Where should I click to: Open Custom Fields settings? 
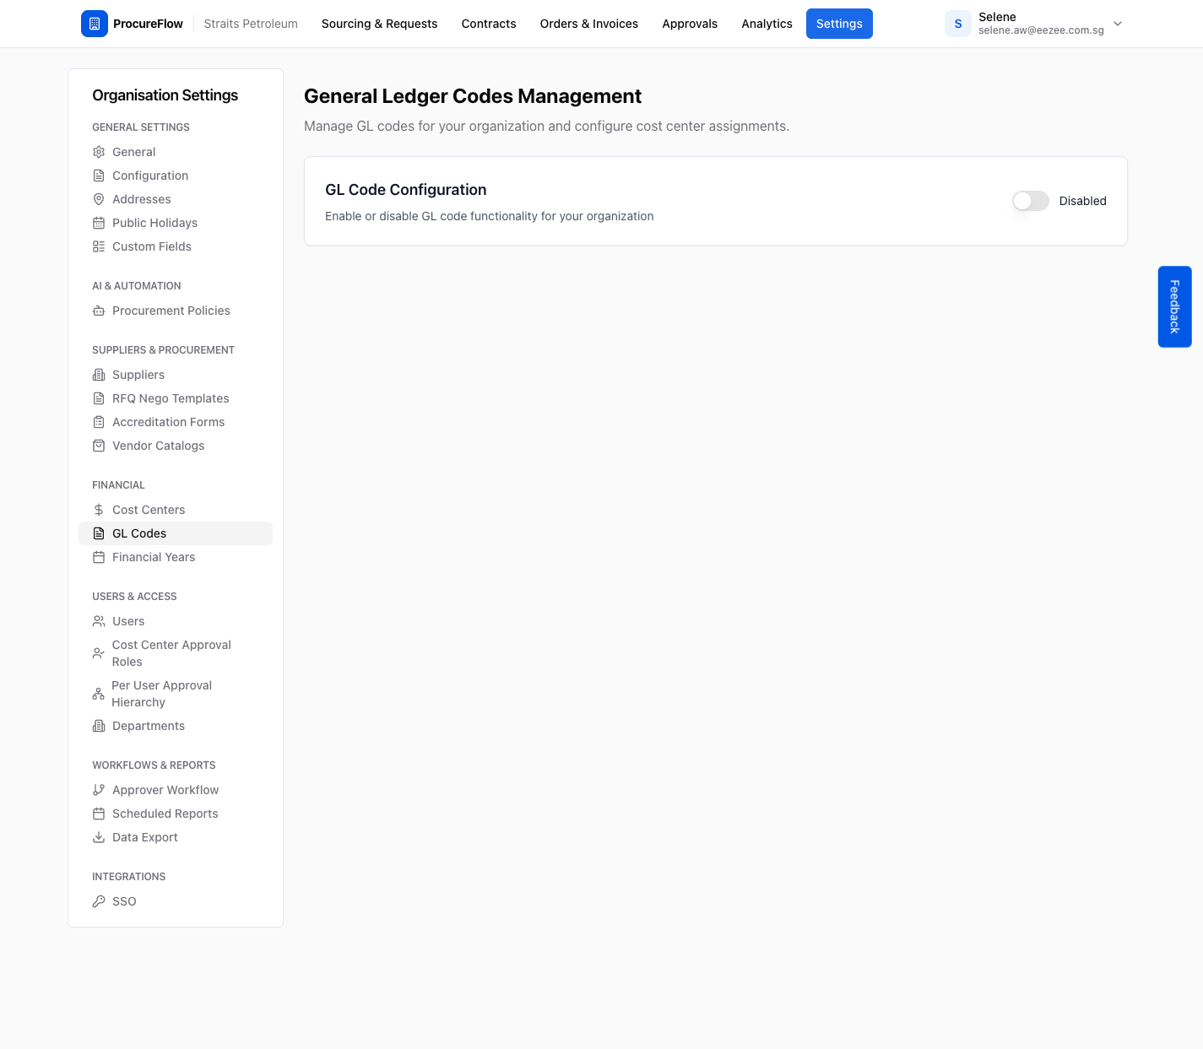(176, 246)
